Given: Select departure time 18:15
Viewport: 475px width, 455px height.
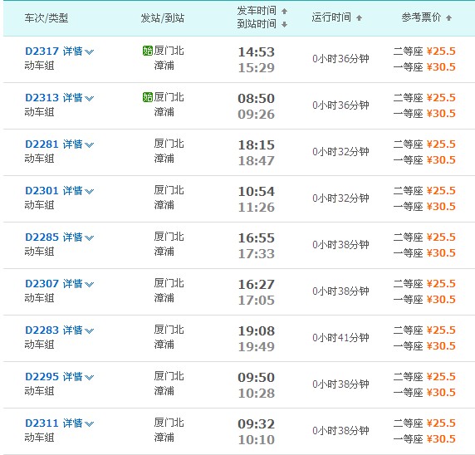Looking at the screenshot, I should (x=257, y=145).
